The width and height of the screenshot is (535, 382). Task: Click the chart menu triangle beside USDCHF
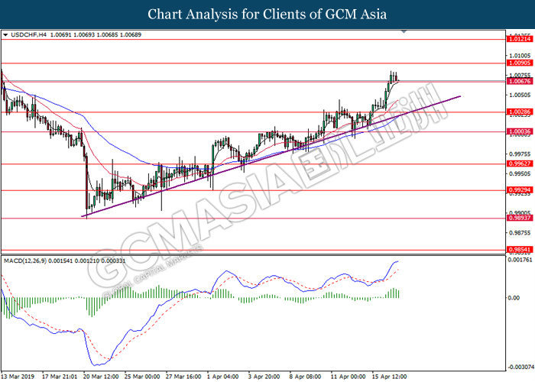coord(6,35)
